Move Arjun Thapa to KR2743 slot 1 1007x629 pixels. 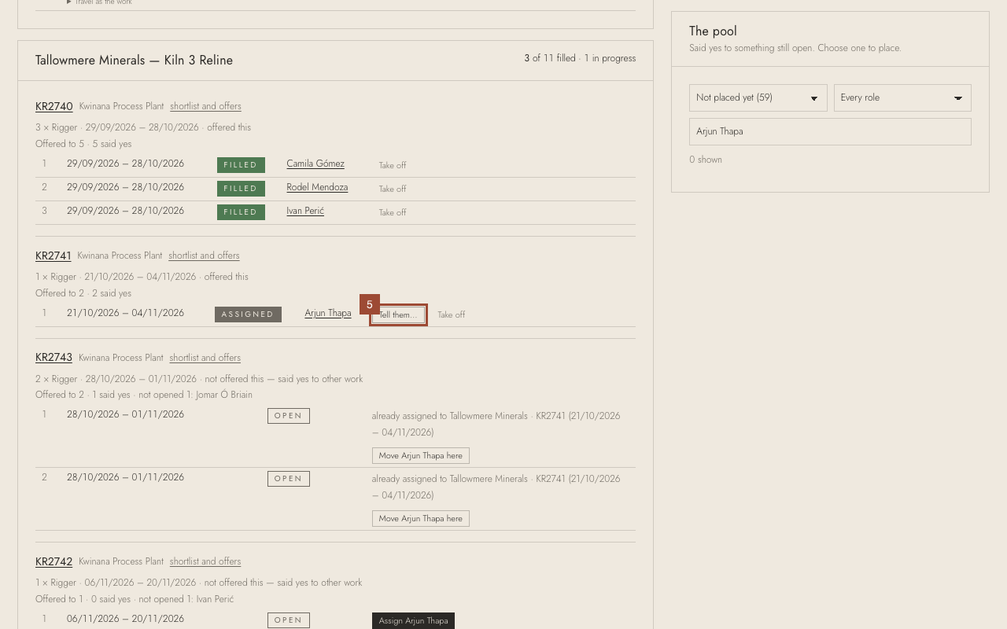(421, 456)
